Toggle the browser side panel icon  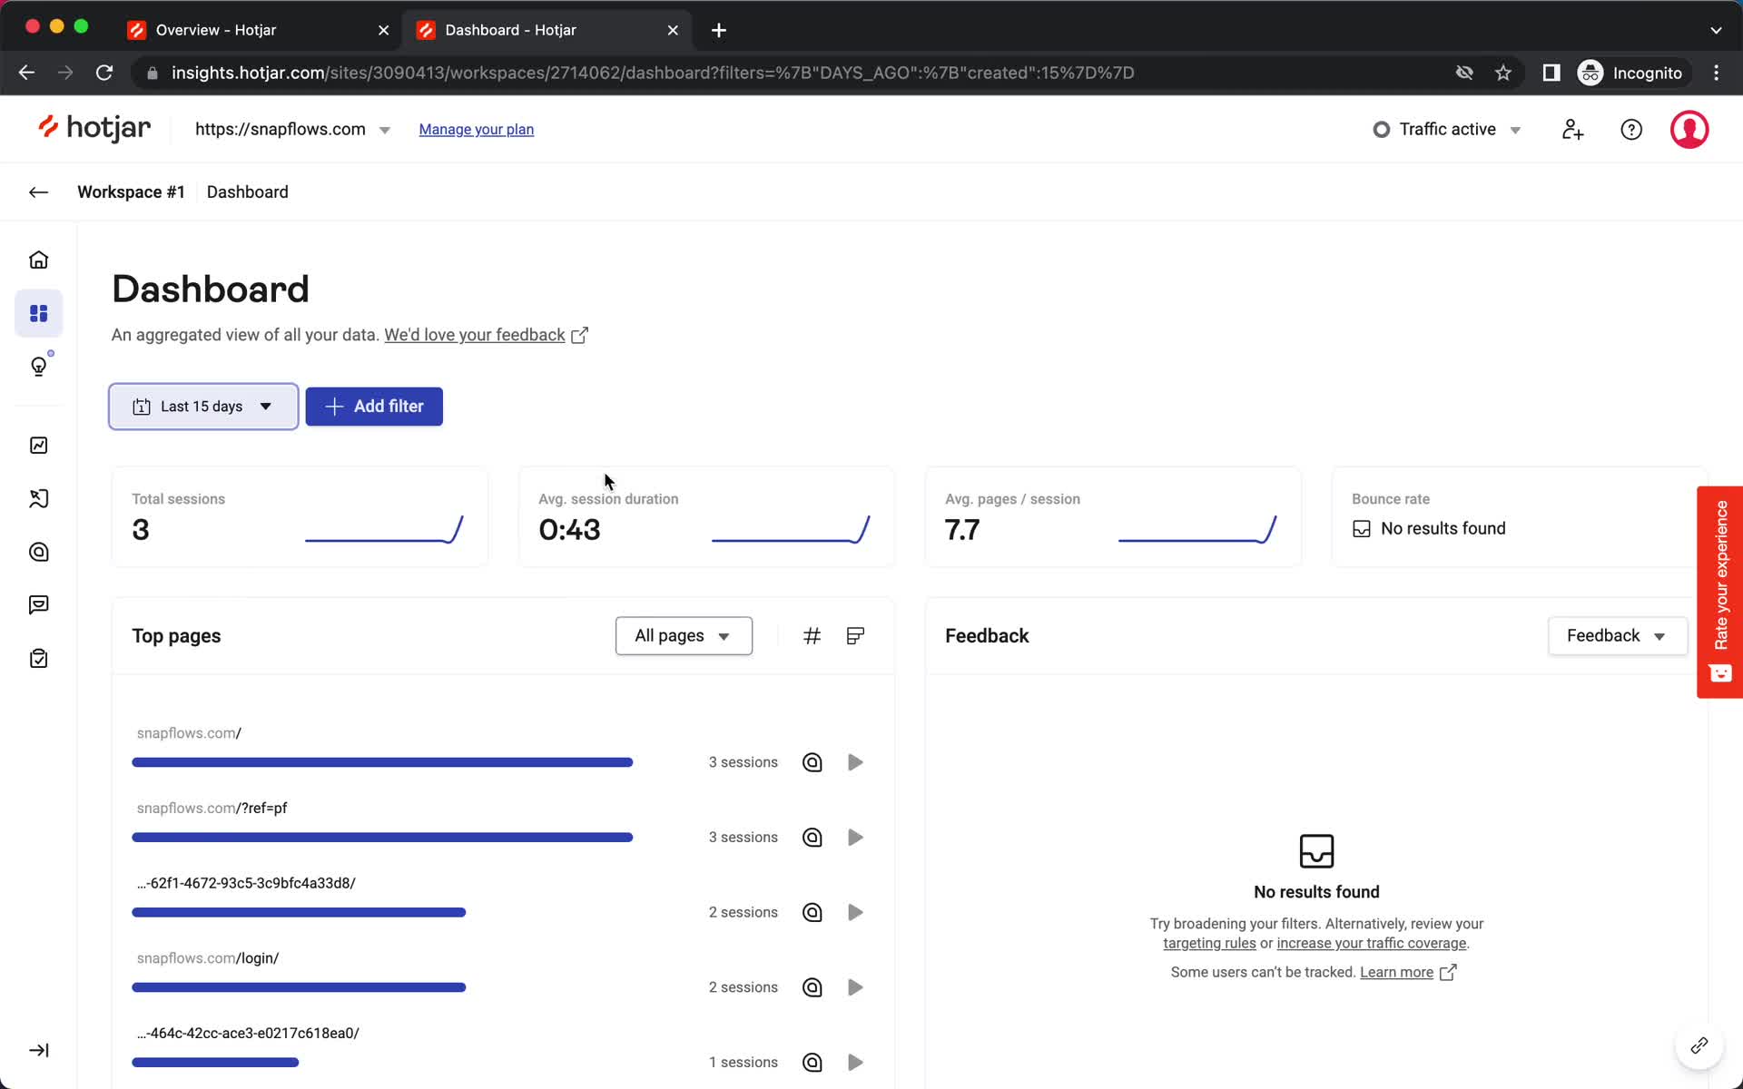pos(1551,73)
